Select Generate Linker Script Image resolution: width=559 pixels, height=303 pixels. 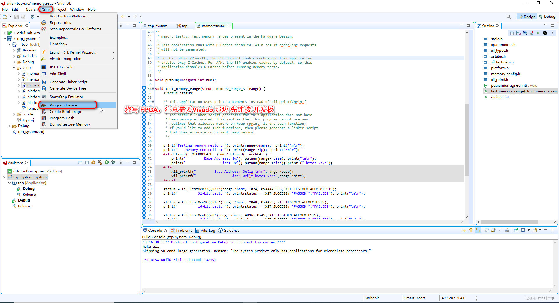79,82
